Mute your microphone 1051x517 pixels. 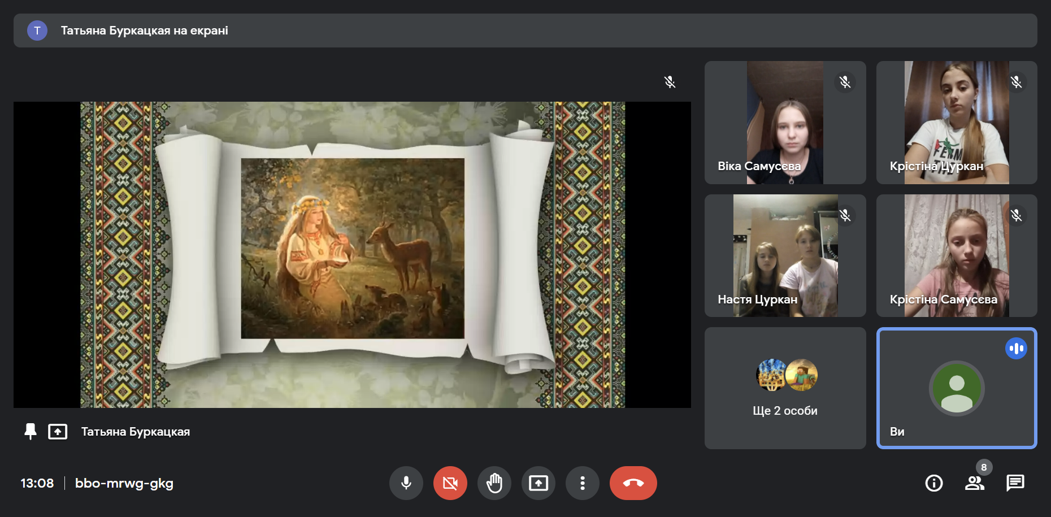[x=406, y=483]
